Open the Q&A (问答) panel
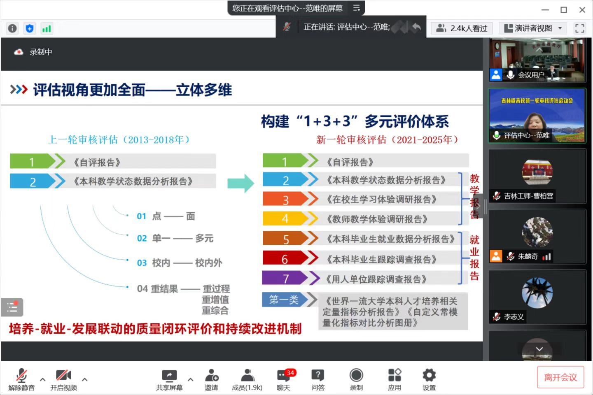The height and width of the screenshot is (395, 593). (318, 379)
